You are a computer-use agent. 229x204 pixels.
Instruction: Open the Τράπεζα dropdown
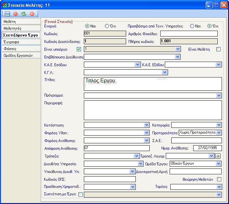pos(136,156)
